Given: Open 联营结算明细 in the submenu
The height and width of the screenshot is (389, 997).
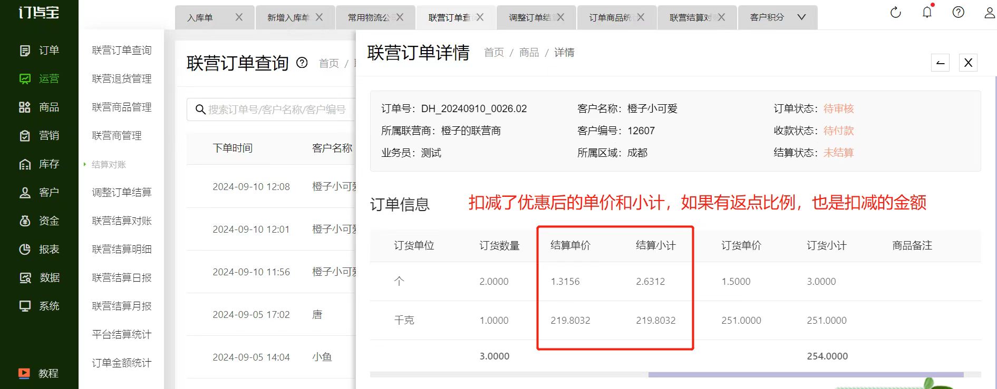Looking at the screenshot, I should 122,250.
